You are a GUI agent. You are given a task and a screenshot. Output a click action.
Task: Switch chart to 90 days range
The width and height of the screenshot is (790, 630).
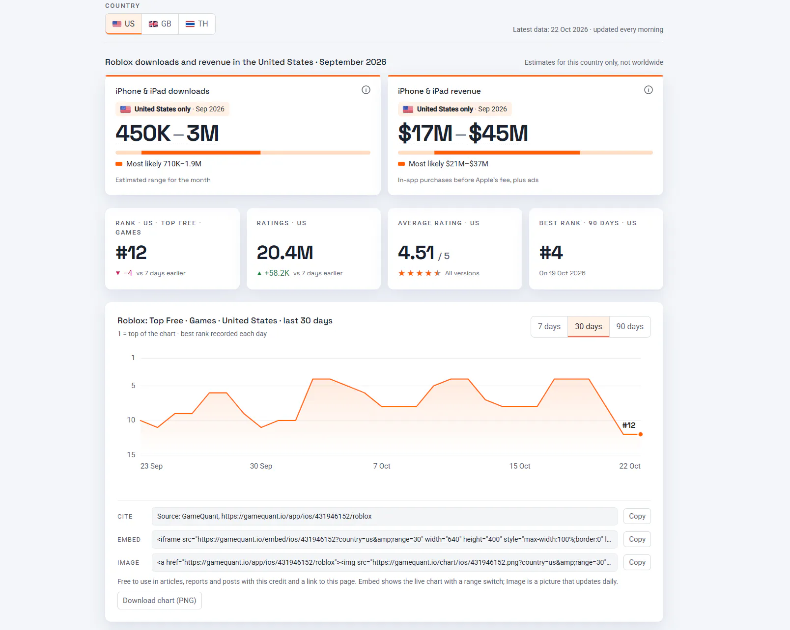coord(630,327)
